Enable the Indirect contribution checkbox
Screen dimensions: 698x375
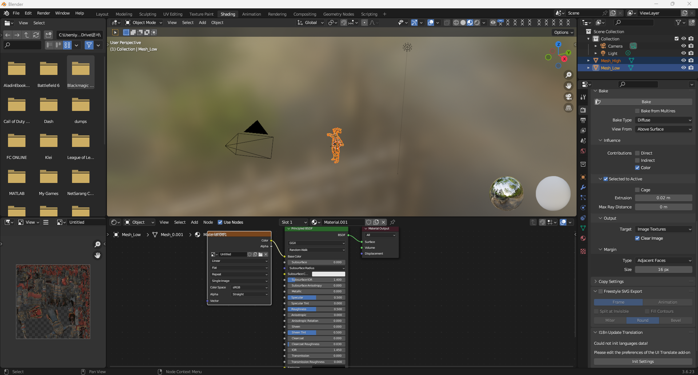637,160
